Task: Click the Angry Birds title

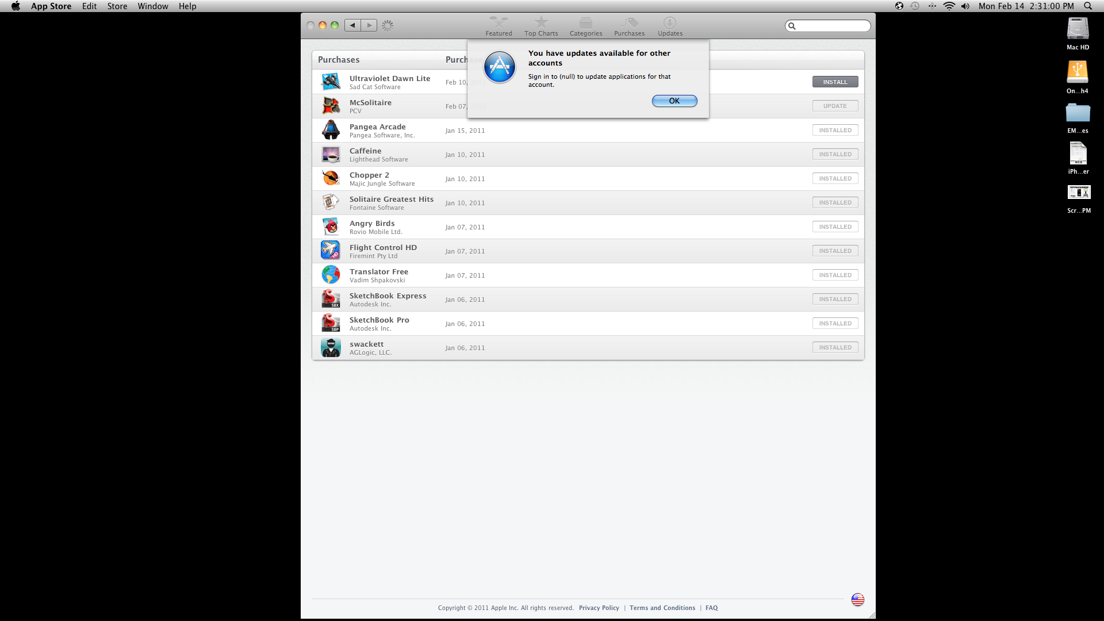Action: click(372, 223)
